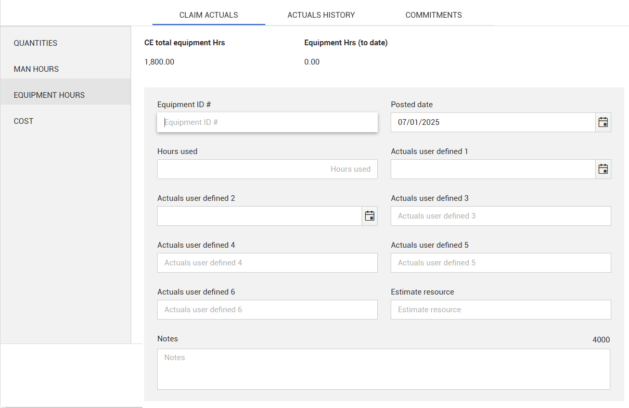Open calendar for Actuals user defined 1
The image size is (629, 408).
click(603, 169)
